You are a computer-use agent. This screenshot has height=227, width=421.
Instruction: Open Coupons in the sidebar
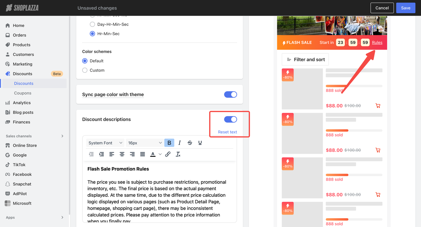click(23, 93)
